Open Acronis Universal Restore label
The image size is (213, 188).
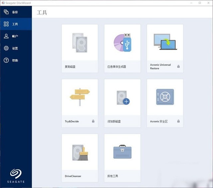[160, 67]
